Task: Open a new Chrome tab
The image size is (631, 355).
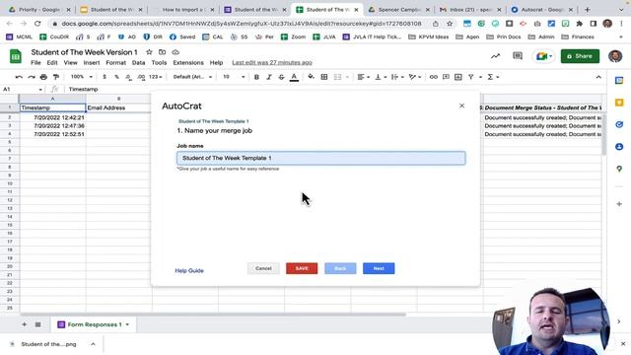Action: (x=588, y=9)
